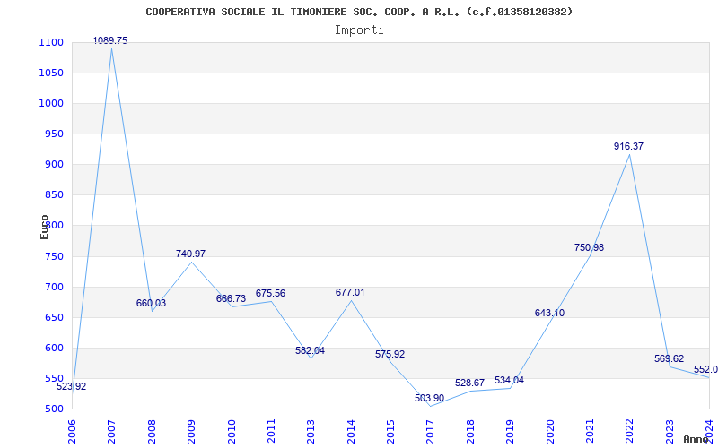
Task: Click the 916.37 data label
Action: [629, 146]
